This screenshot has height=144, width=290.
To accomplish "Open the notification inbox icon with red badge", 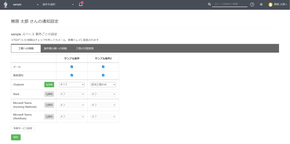I will [81, 5].
